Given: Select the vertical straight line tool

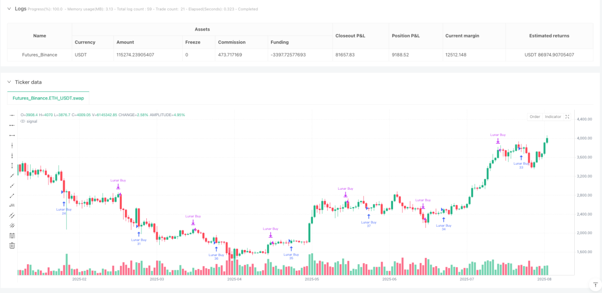Looking at the screenshot, I should click(12, 145).
